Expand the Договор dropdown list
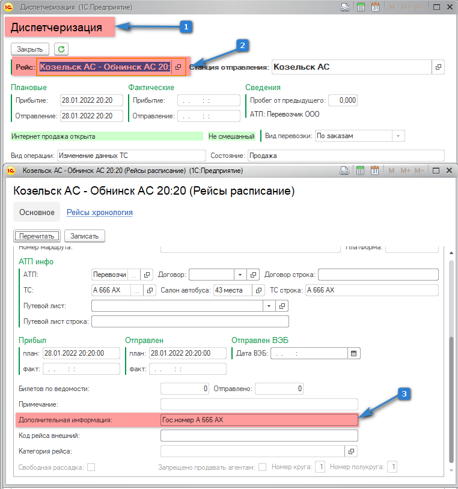This screenshot has width=458, height=489. click(239, 275)
